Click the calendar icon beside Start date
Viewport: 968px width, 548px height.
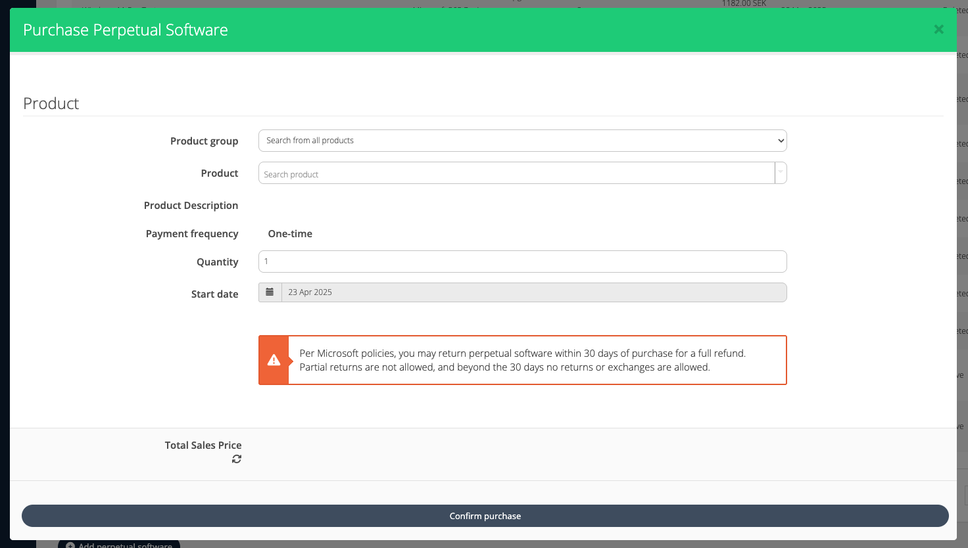pos(270,292)
